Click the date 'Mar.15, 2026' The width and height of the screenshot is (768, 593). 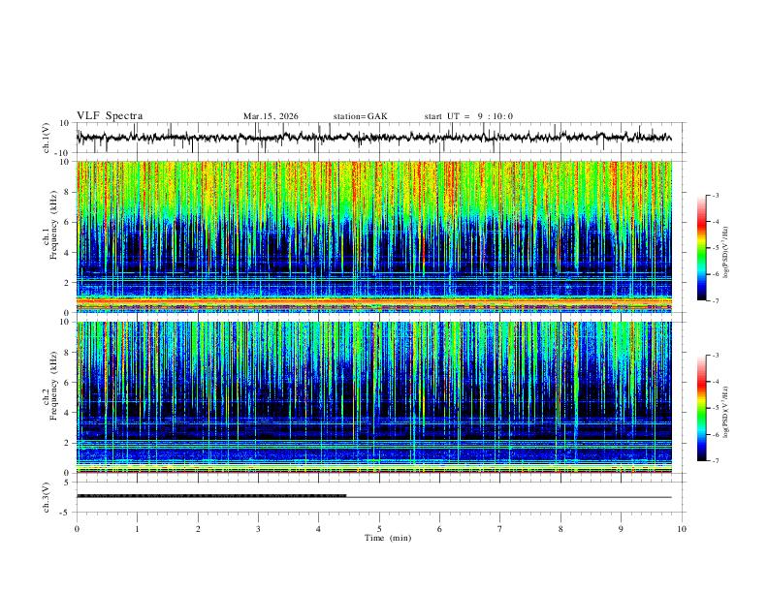pyautogui.click(x=271, y=116)
